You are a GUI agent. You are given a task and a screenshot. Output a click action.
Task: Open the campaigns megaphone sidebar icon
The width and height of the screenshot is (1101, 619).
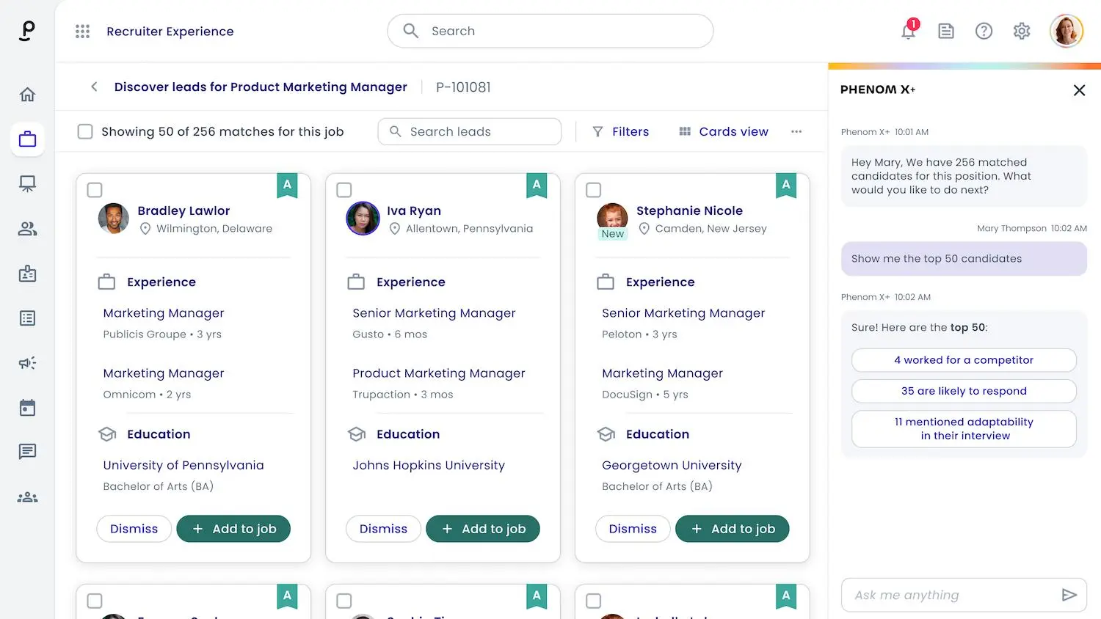(x=27, y=363)
